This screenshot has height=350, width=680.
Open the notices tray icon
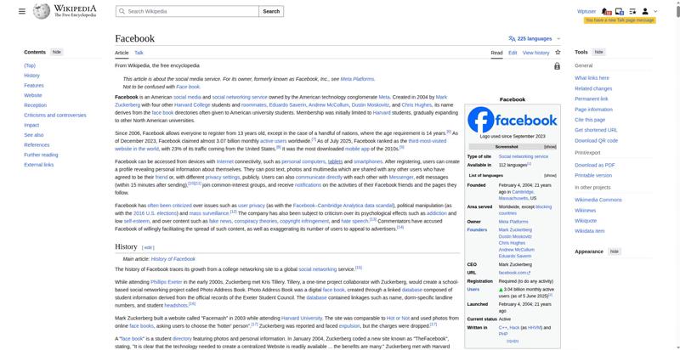[x=620, y=11]
